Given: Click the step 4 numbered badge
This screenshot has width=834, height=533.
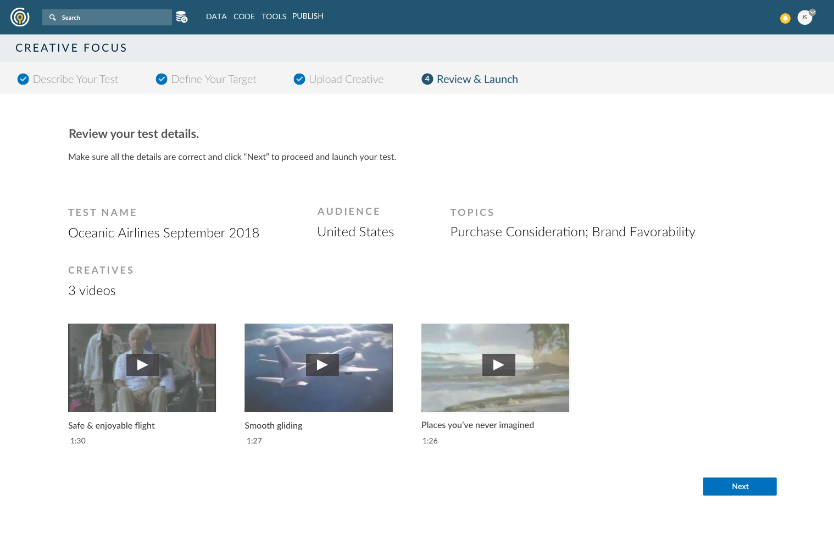Looking at the screenshot, I should click(427, 79).
